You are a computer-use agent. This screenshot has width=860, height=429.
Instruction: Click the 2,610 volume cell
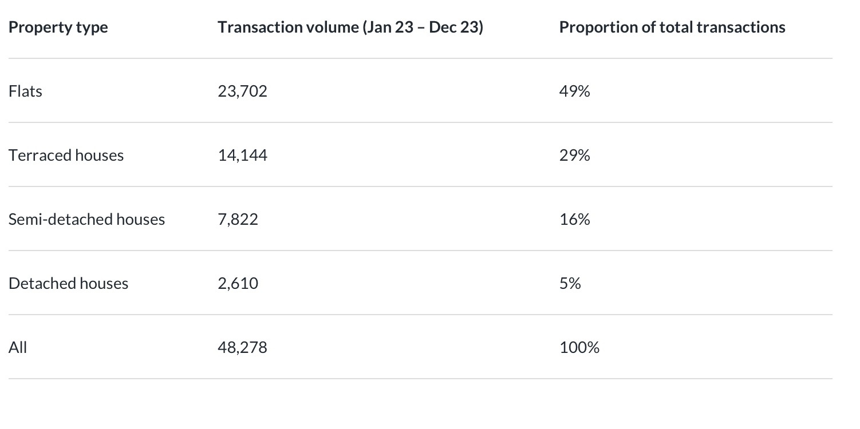tap(238, 283)
